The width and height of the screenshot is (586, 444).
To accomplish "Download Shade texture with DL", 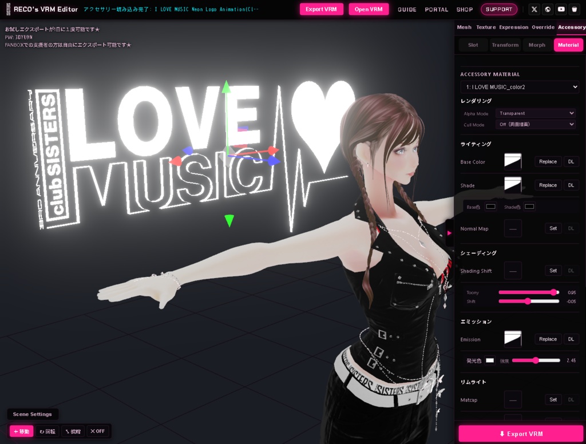I will tap(571, 185).
